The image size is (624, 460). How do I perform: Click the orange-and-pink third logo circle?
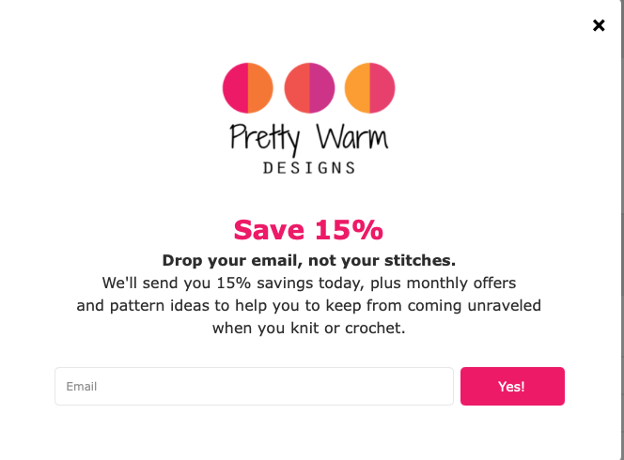[x=369, y=88]
